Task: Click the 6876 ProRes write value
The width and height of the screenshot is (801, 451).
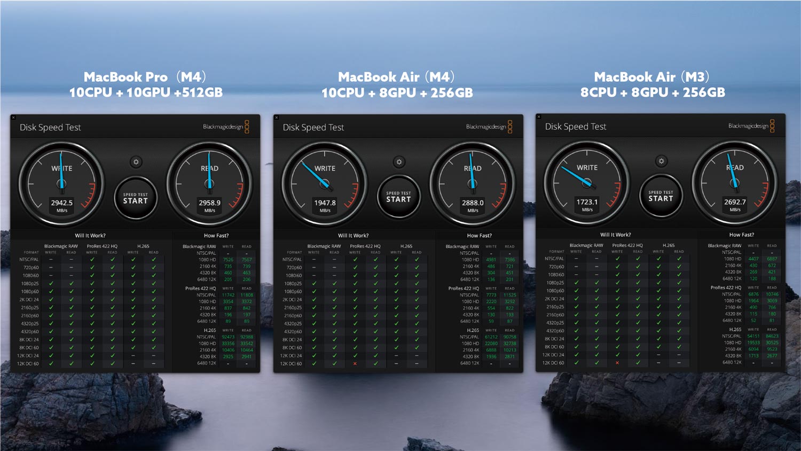Action: pos(753,294)
